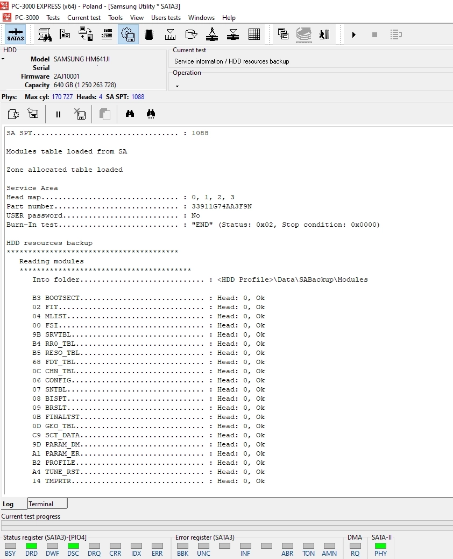The image size is (453, 559).
Task: Click the UNC error register indicator
Action: [204, 546]
